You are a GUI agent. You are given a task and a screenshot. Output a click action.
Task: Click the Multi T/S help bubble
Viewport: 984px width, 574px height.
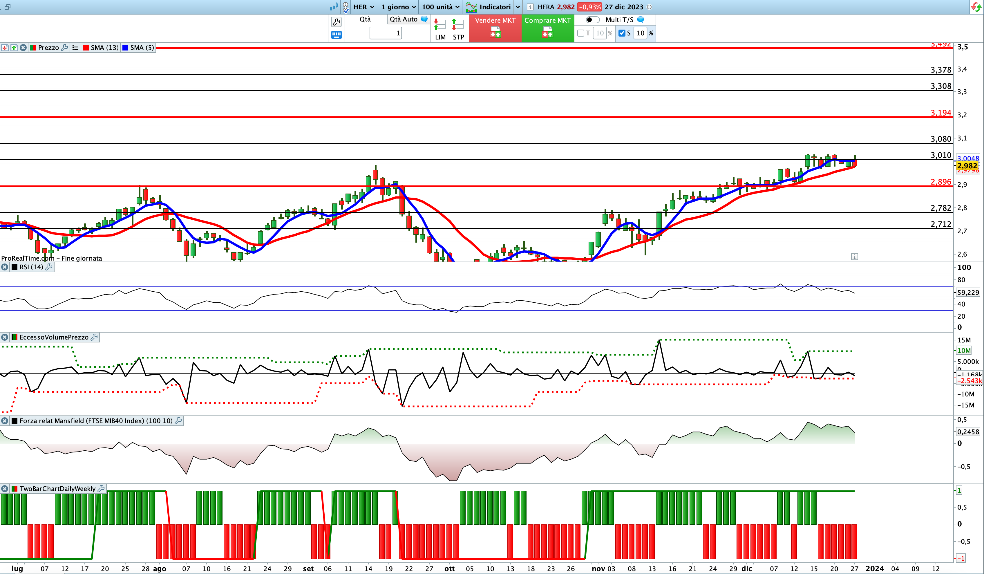tap(640, 19)
